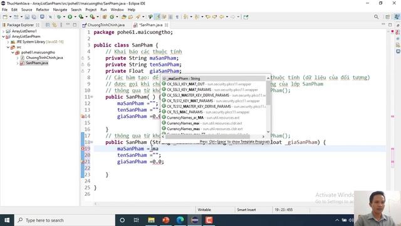Click the taskbar search box

point(65,220)
